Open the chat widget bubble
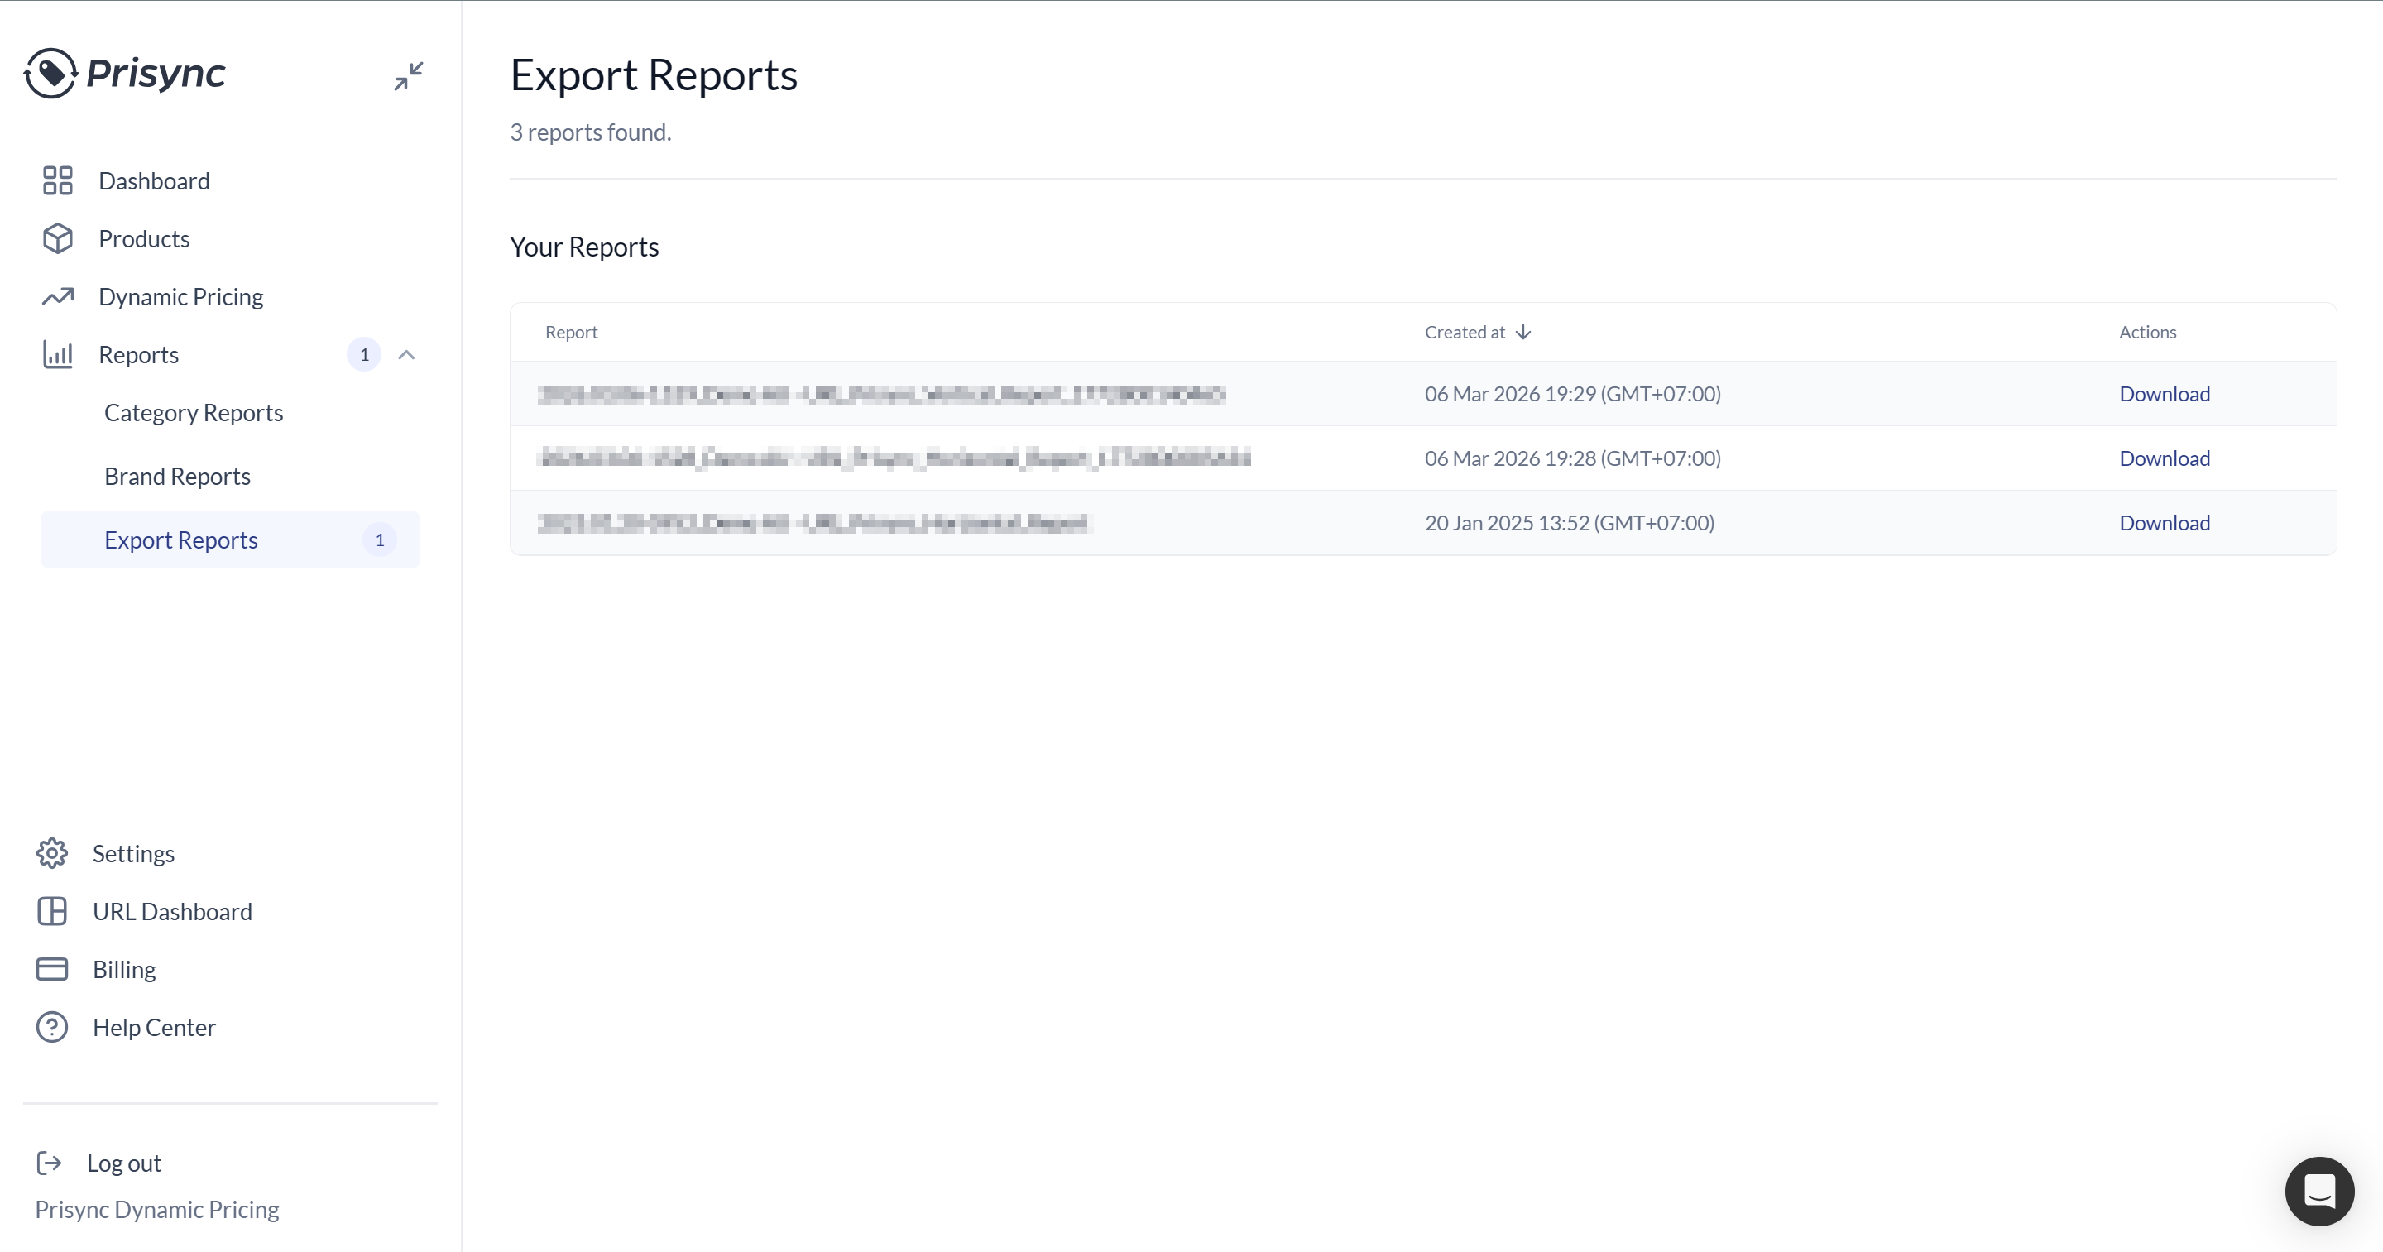2383x1252 pixels. [2318, 1191]
